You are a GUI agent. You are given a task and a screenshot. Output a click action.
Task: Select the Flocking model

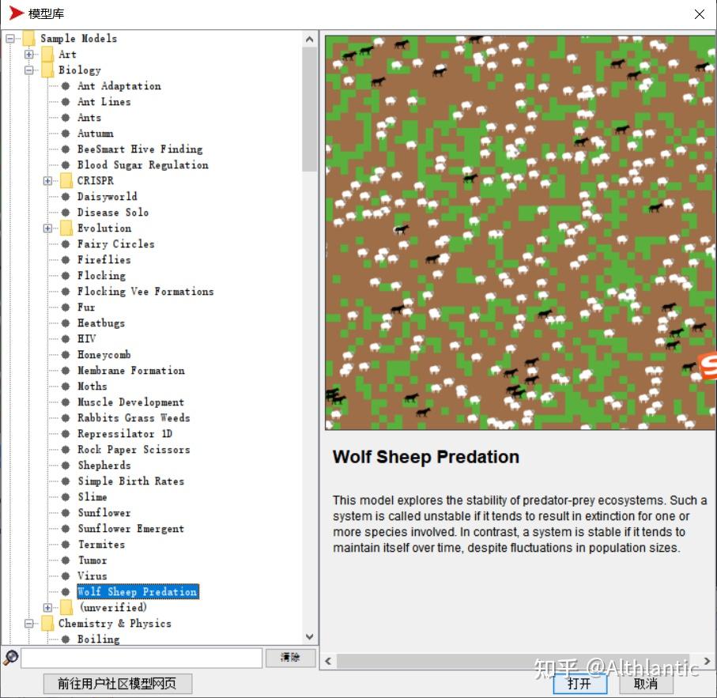(101, 276)
